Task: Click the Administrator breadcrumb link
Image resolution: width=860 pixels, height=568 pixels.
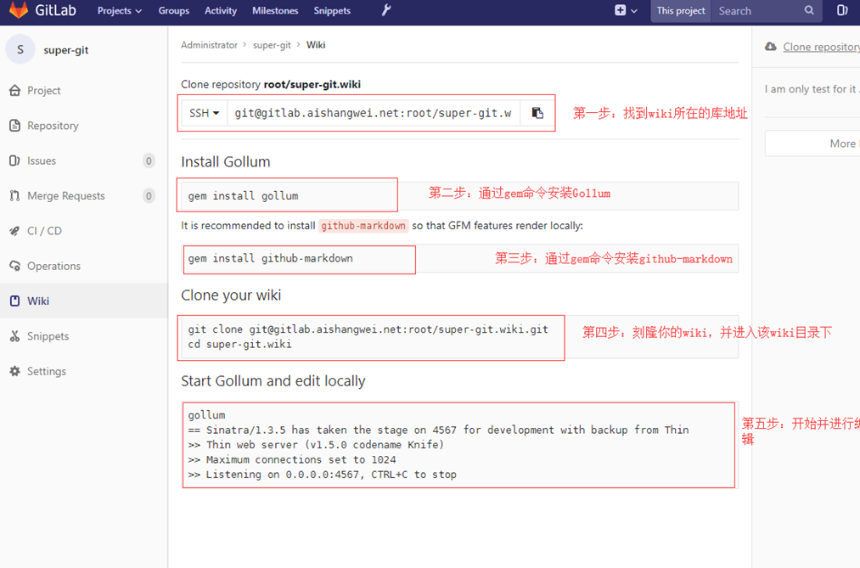Action: tap(209, 45)
